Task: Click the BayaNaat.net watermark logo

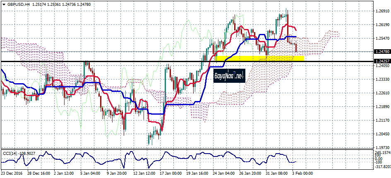Action: (x=229, y=75)
